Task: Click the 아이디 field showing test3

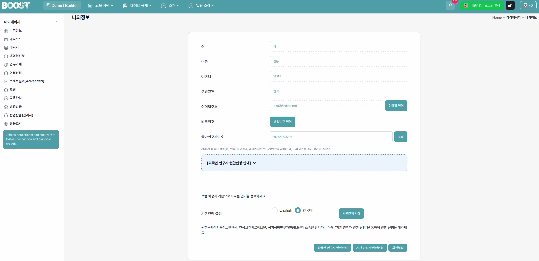Action: [x=338, y=76]
